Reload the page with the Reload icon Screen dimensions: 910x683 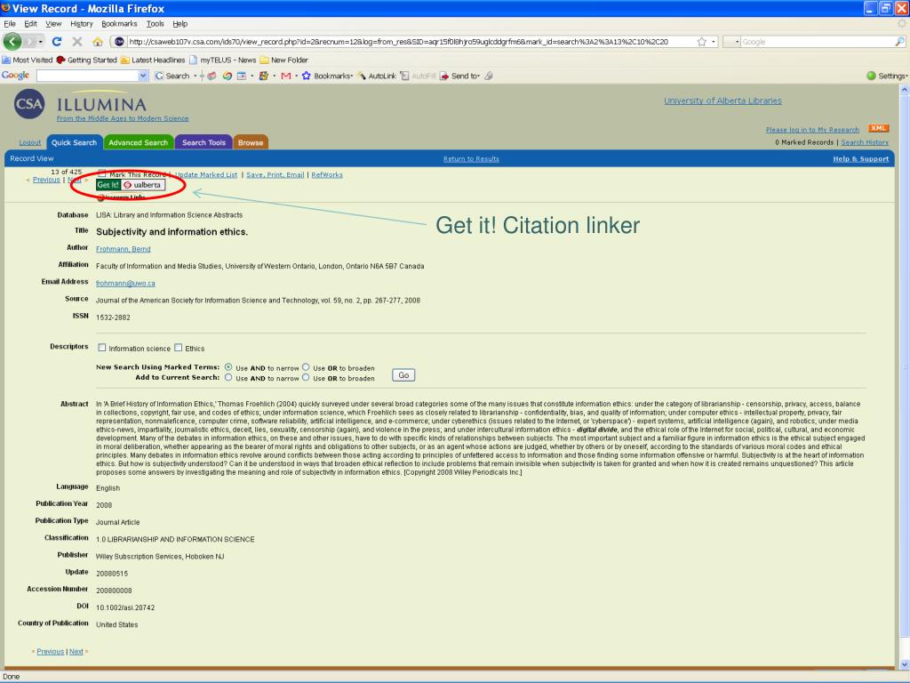(x=57, y=42)
